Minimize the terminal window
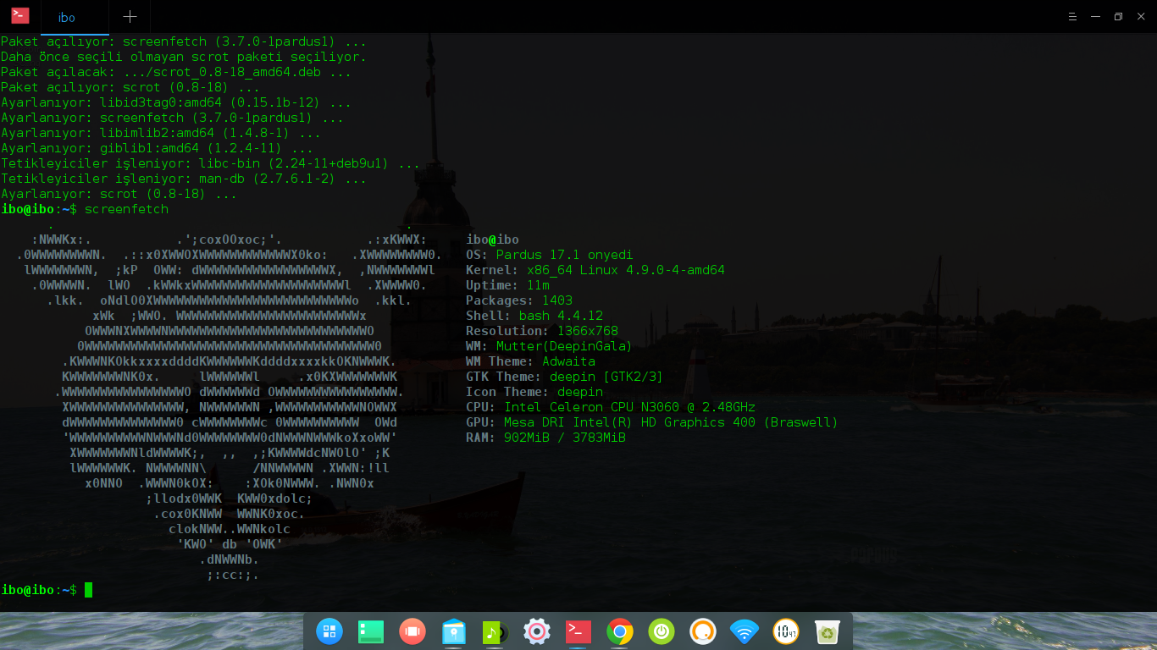Screen dimensions: 1157x650 point(1095,17)
